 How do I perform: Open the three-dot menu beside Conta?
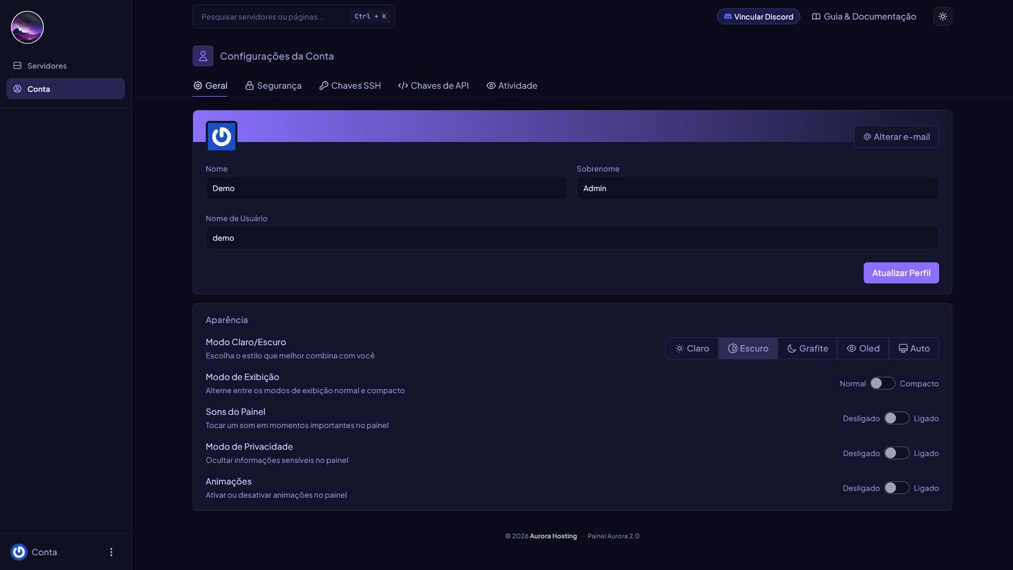coord(111,552)
